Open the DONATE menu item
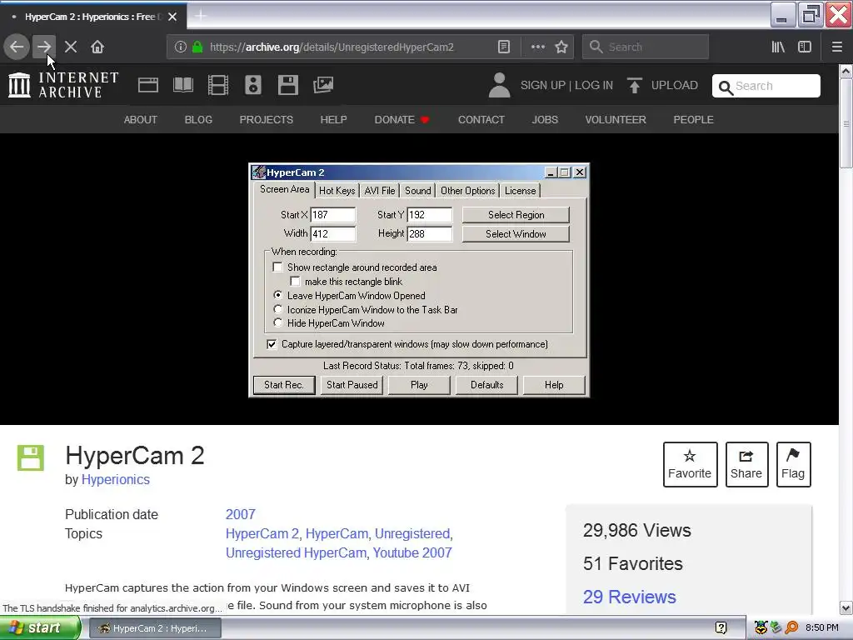This screenshot has height=640, width=853. pos(402,120)
